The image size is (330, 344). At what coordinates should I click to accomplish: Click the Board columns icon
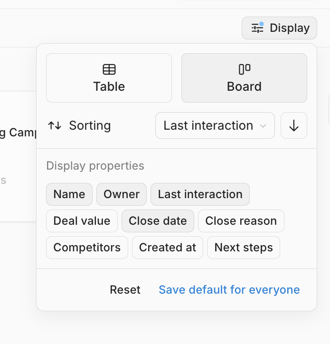pyautogui.click(x=244, y=69)
